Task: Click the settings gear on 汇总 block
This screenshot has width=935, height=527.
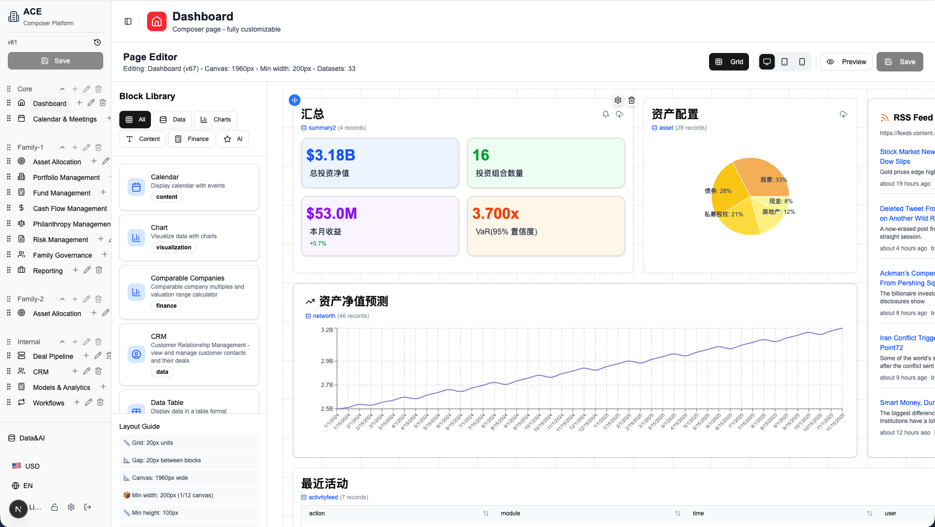Action: pyautogui.click(x=617, y=100)
